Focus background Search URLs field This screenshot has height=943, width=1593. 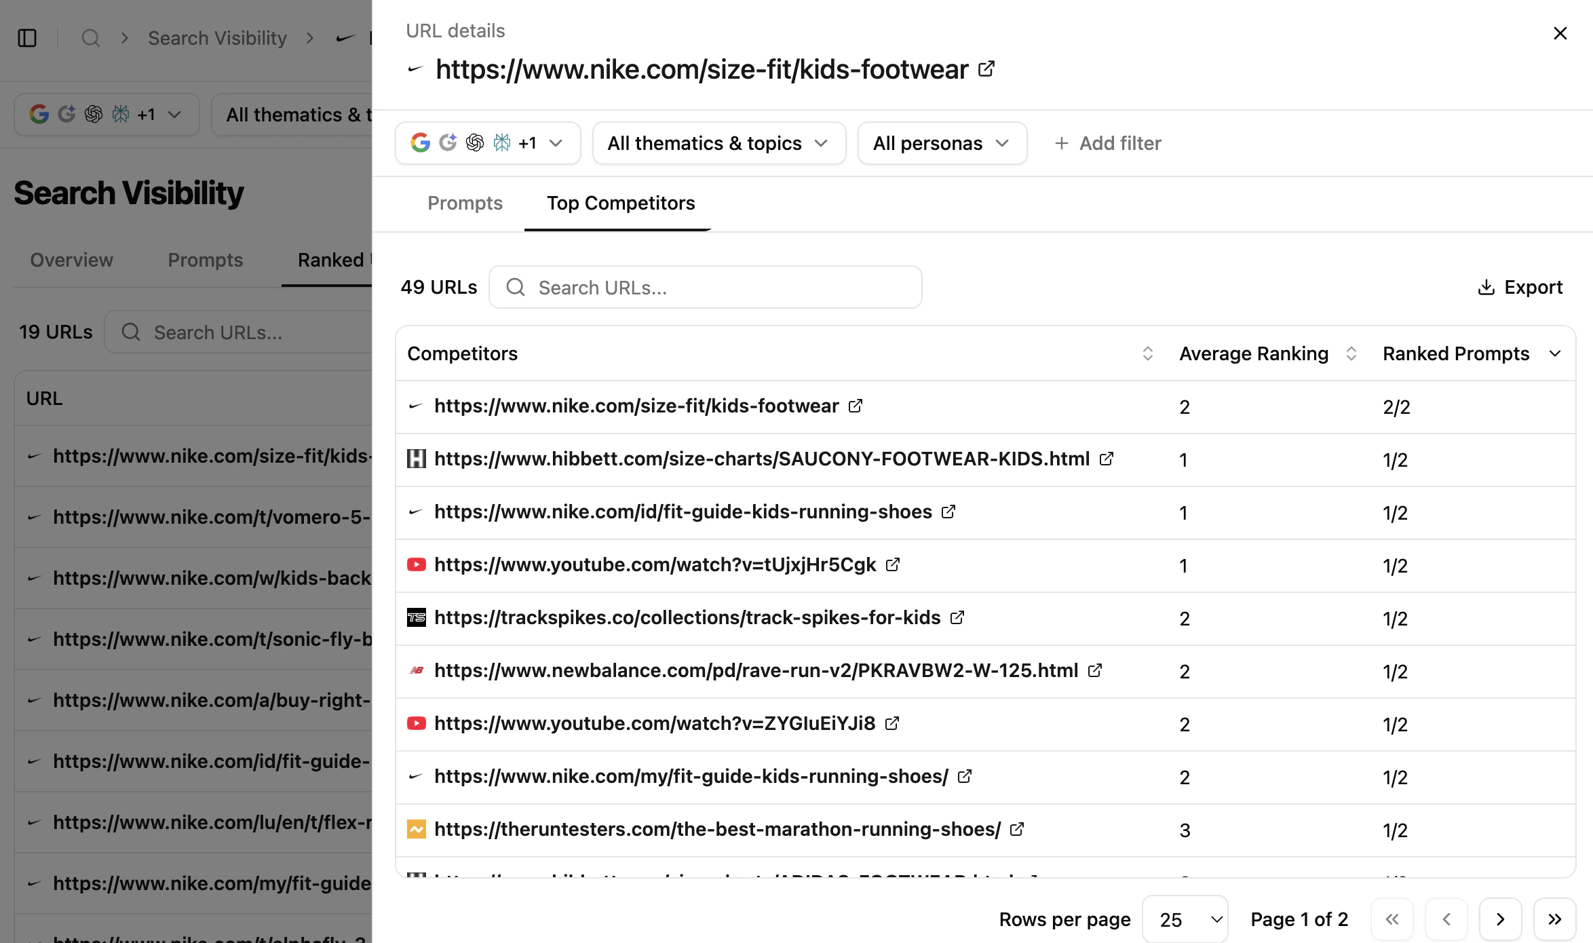pos(238,332)
